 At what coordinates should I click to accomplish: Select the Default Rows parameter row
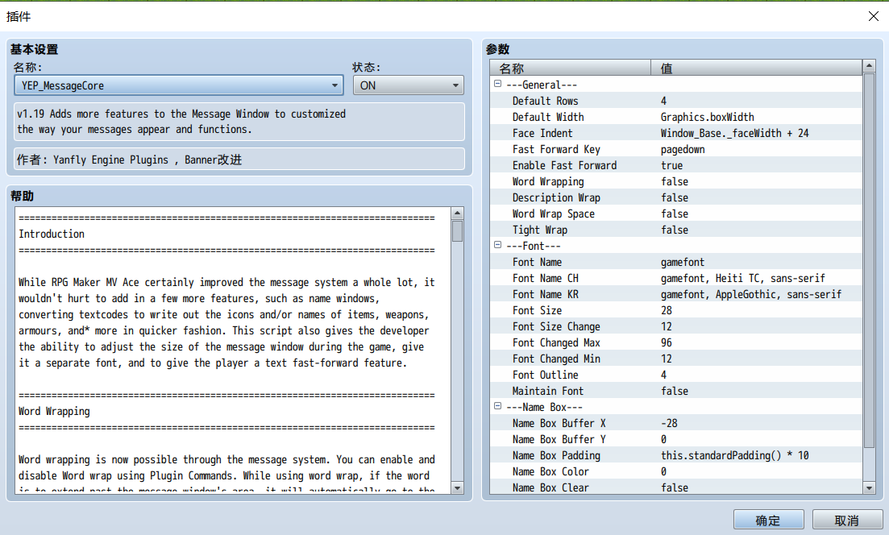[x=676, y=101]
